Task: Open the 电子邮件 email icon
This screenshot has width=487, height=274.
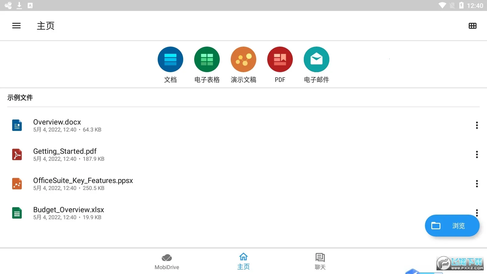Action: (316, 59)
